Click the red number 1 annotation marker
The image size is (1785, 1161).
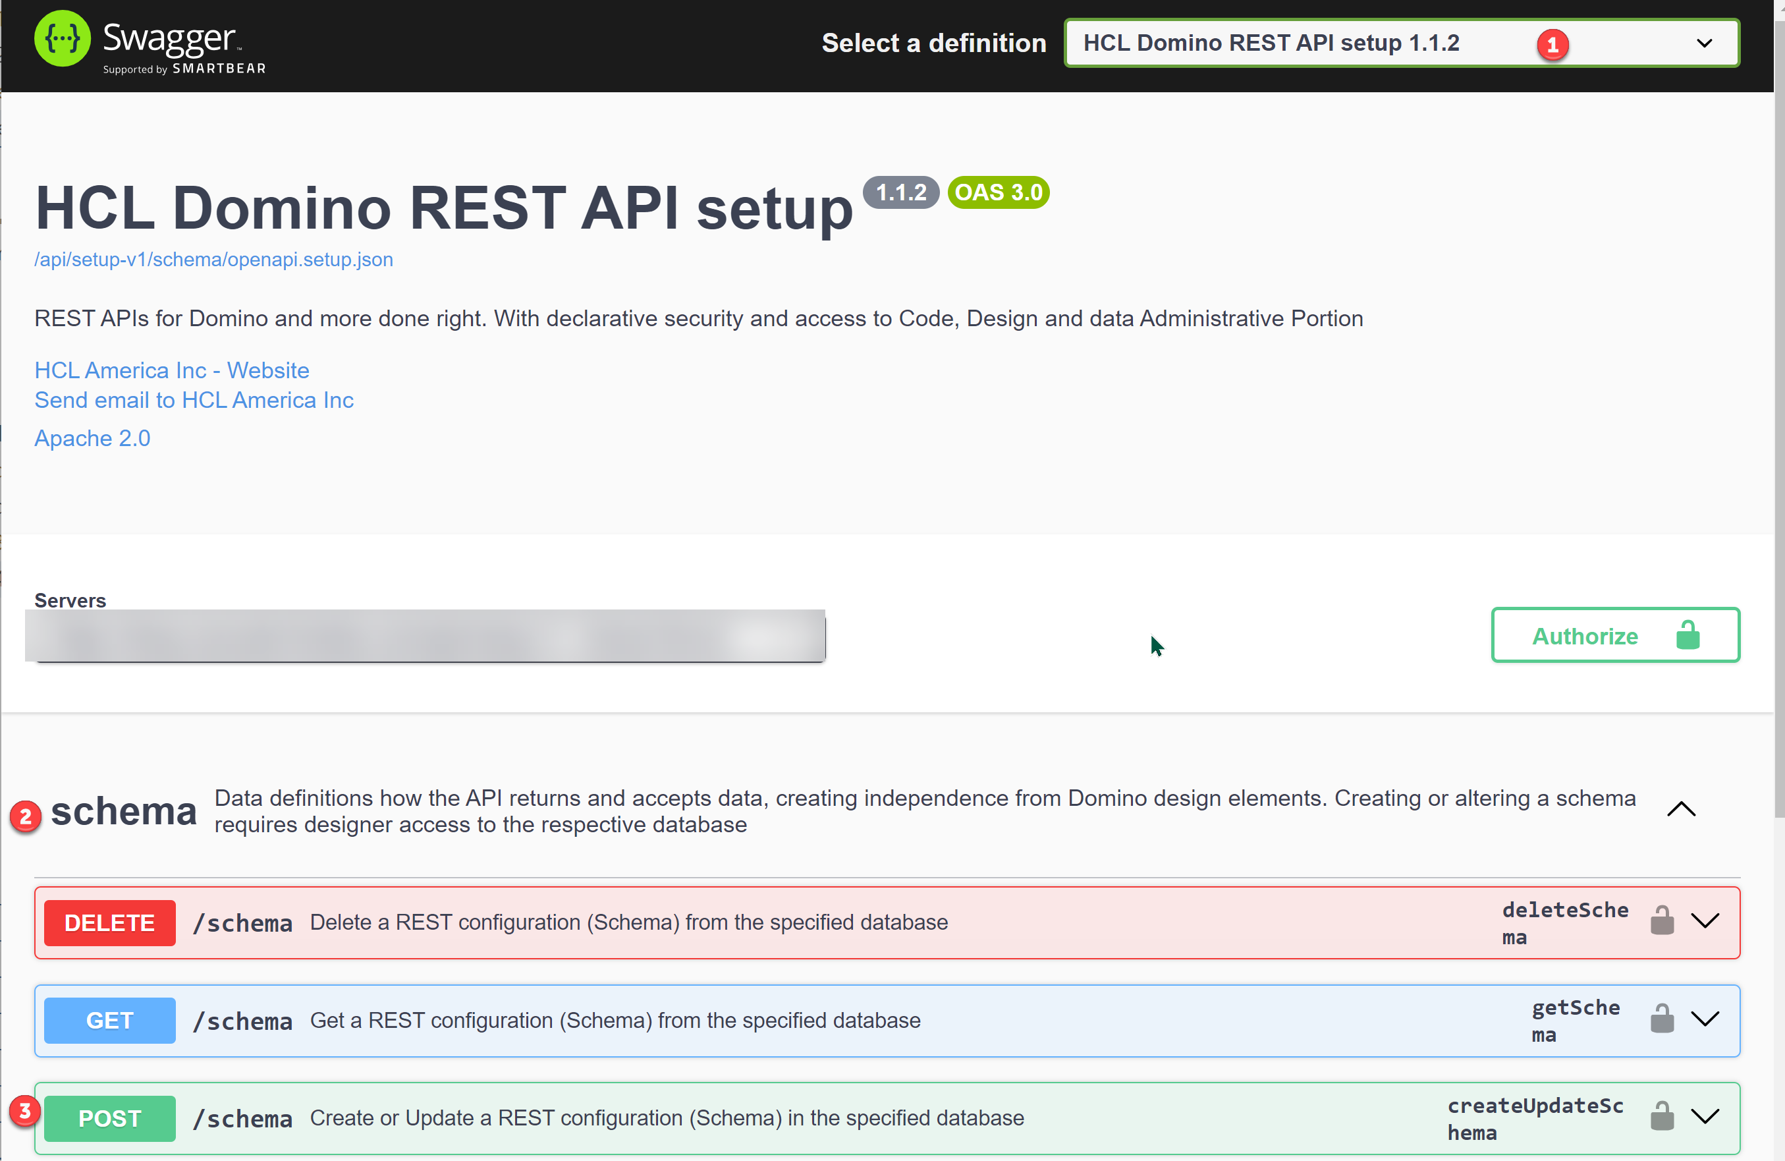click(x=1552, y=45)
